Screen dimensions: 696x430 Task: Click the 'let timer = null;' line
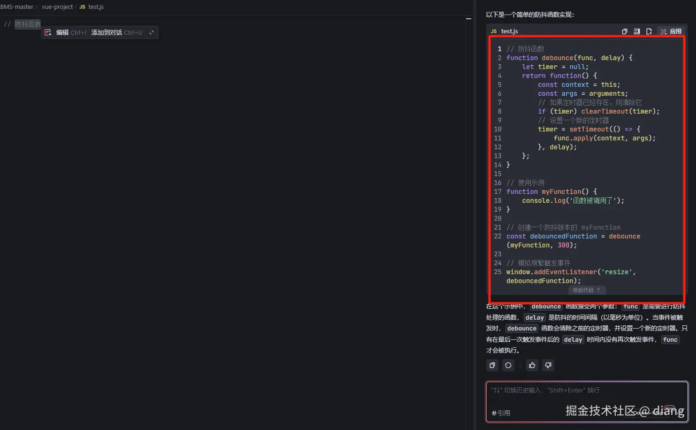(x=555, y=67)
